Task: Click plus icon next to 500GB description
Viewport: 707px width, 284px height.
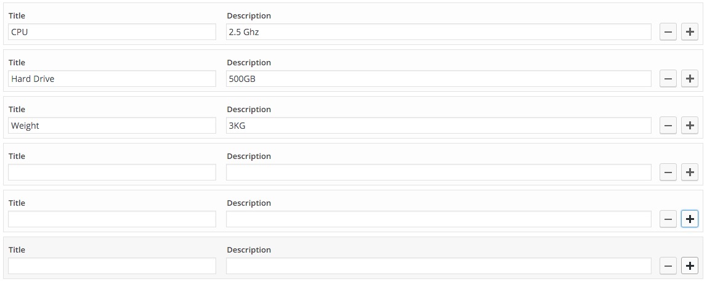Action: coord(690,79)
